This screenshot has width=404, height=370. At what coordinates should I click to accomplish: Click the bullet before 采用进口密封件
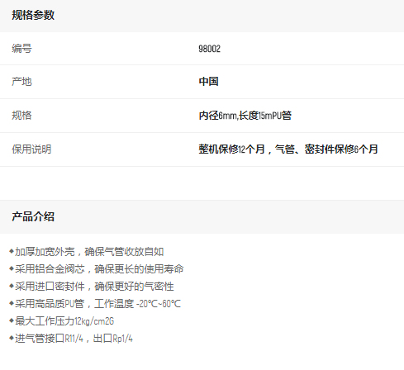12,286
